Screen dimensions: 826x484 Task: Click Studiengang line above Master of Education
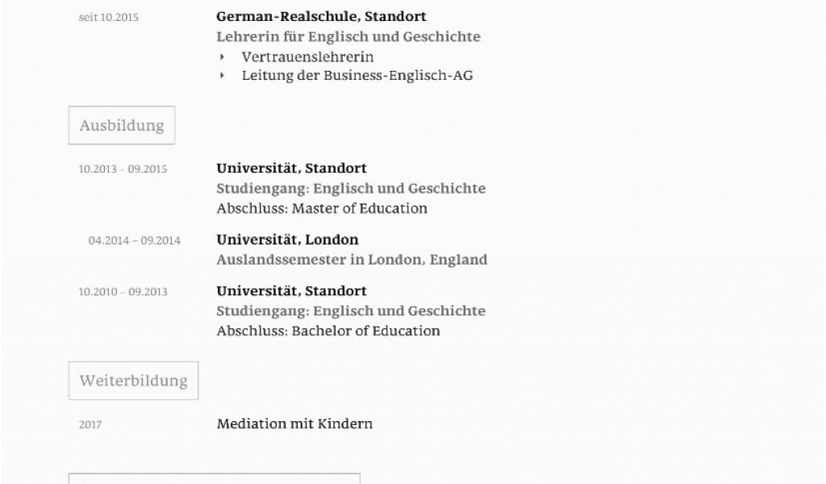351,189
